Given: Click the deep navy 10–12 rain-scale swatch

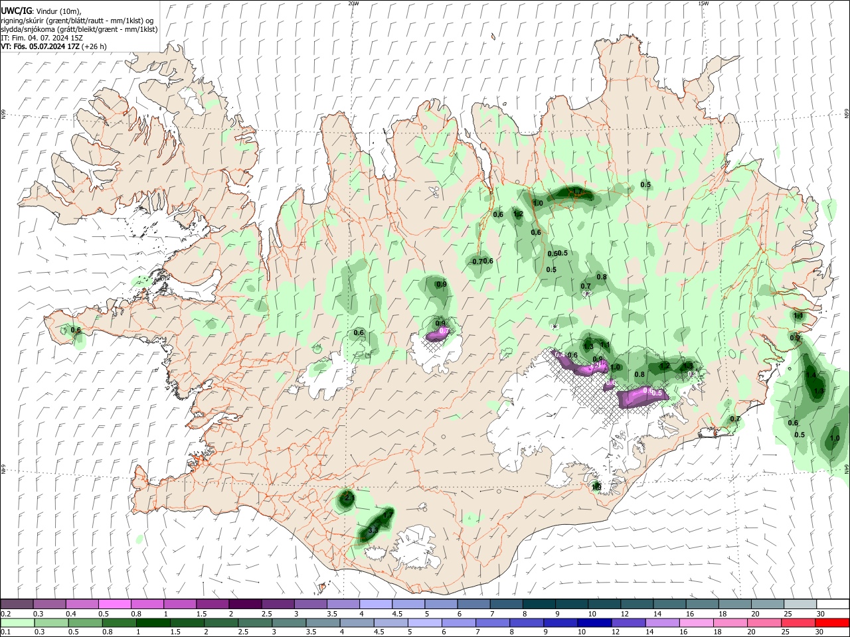Looking at the screenshot, I should coord(594,623).
